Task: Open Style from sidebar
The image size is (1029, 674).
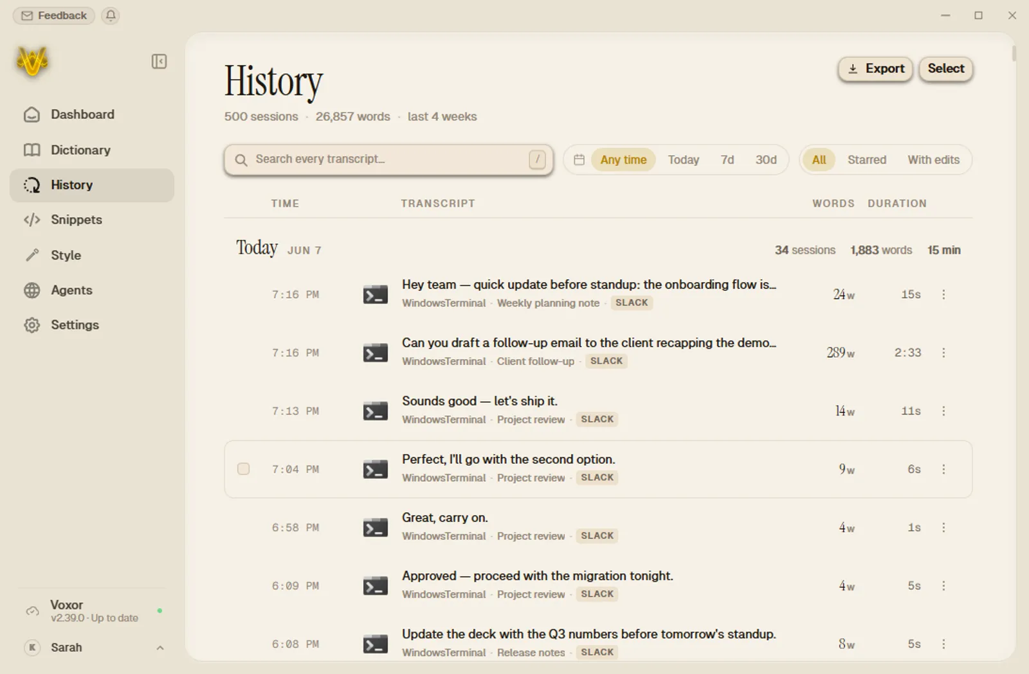Action: click(x=92, y=255)
